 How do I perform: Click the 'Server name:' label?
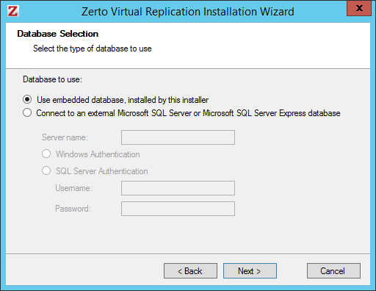click(65, 137)
